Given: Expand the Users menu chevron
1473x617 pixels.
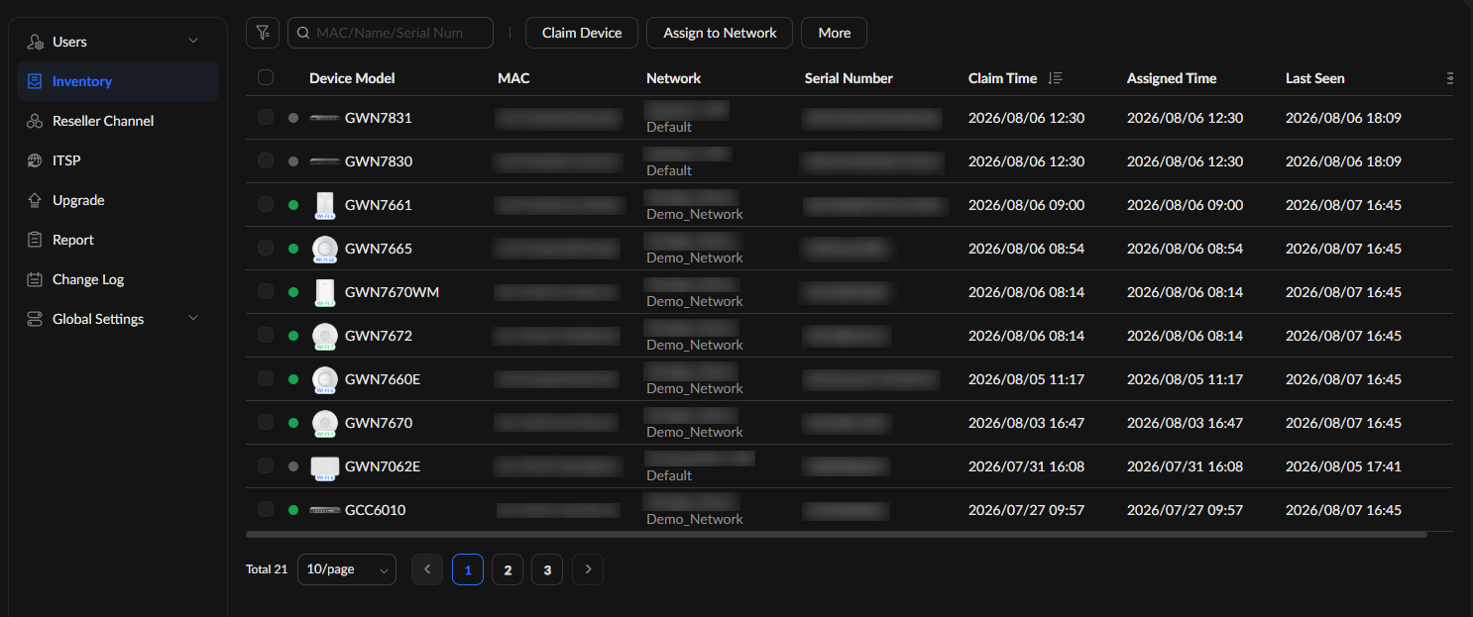Looking at the screenshot, I should [193, 41].
